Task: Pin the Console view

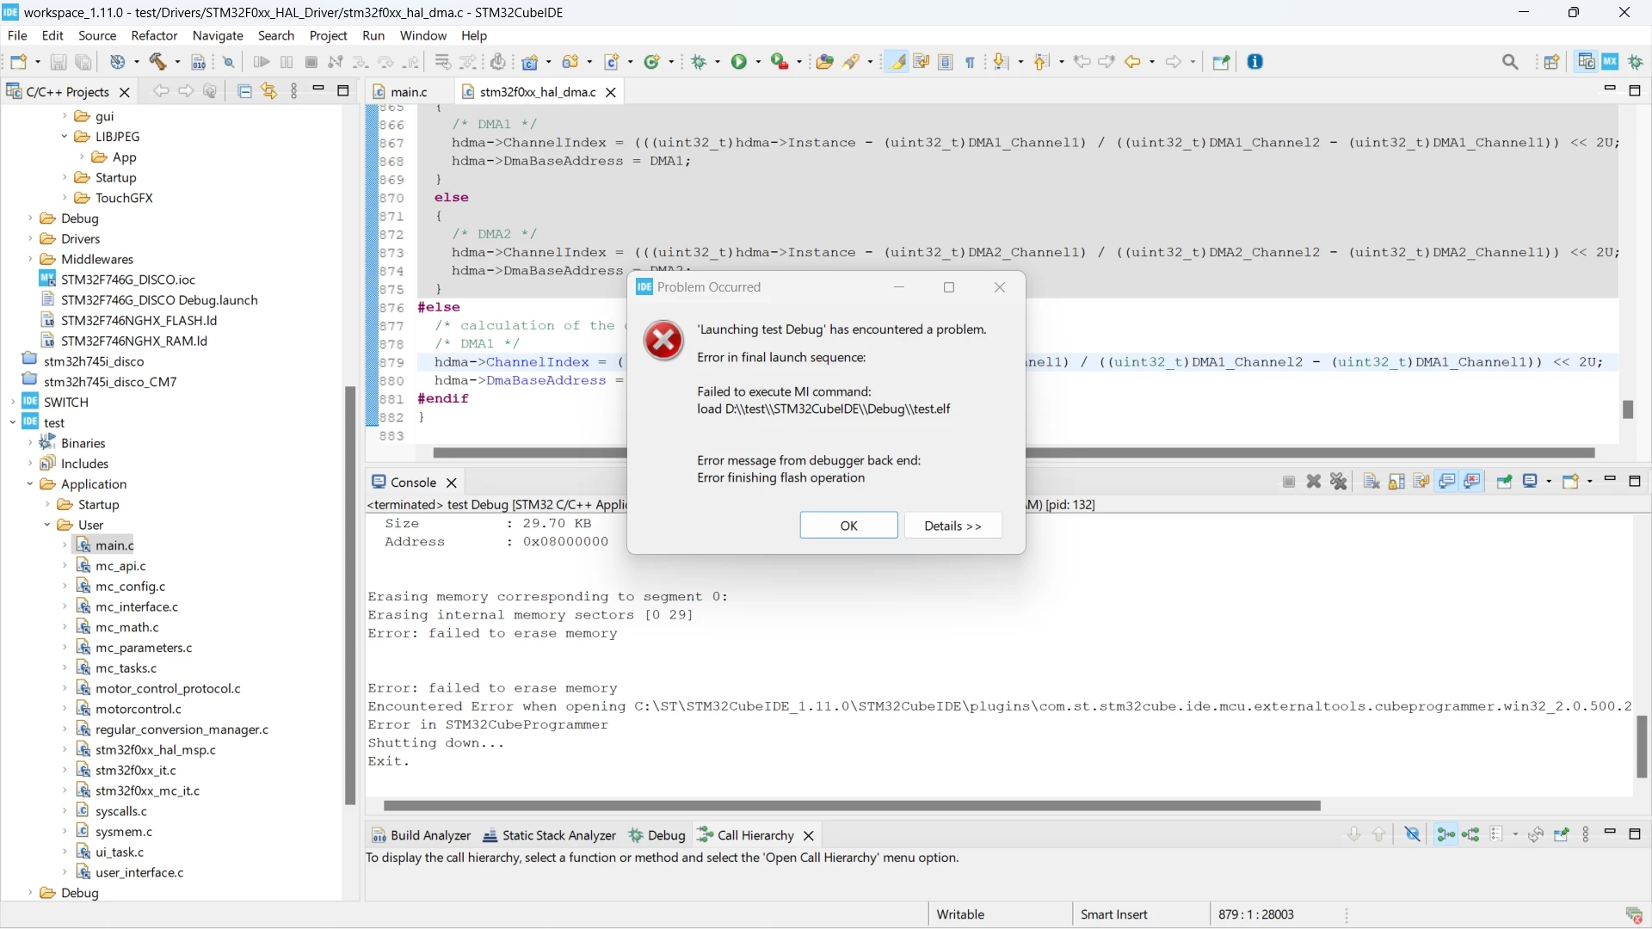Action: (x=1504, y=482)
